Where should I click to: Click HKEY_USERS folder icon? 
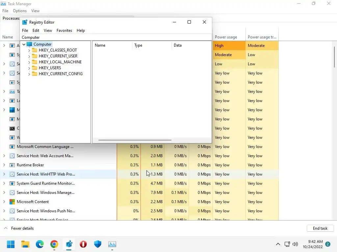pyautogui.click(x=34, y=68)
